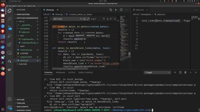200x112 pixels.
Task: Open the Remote Explorer view
Action: coord(9,53)
